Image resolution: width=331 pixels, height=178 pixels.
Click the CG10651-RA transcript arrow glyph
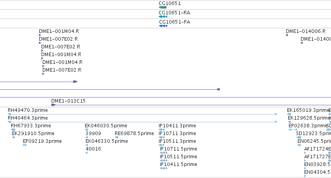point(163,17)
